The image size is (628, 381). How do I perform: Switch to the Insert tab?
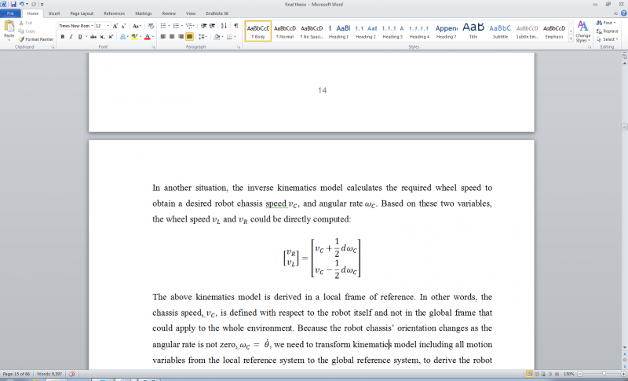54,13
